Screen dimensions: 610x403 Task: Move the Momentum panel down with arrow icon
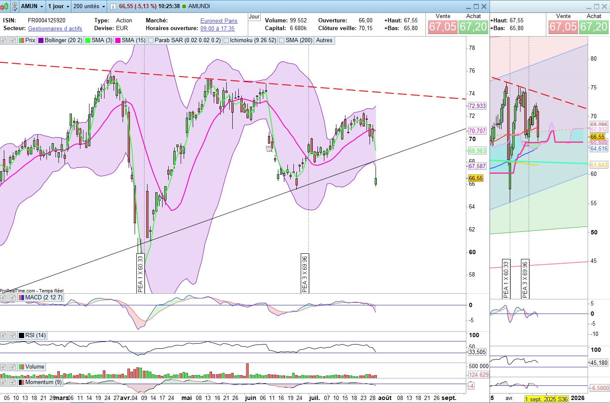(3, 382)
